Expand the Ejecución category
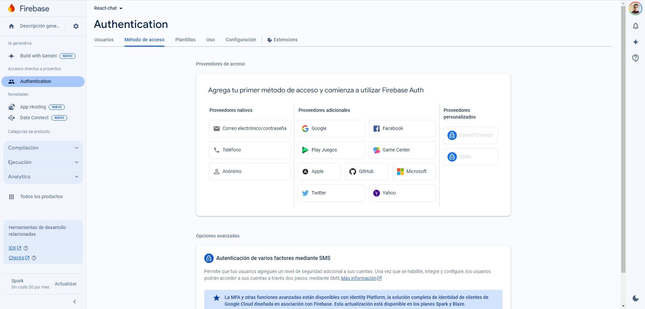The width and height of the screenshot is (645, 309). (43, 162)
